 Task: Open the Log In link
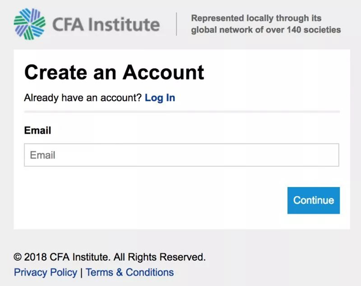[160, 98]
